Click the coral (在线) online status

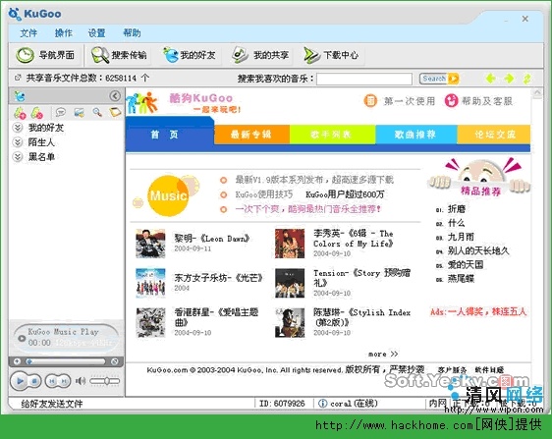pos(348,404)
